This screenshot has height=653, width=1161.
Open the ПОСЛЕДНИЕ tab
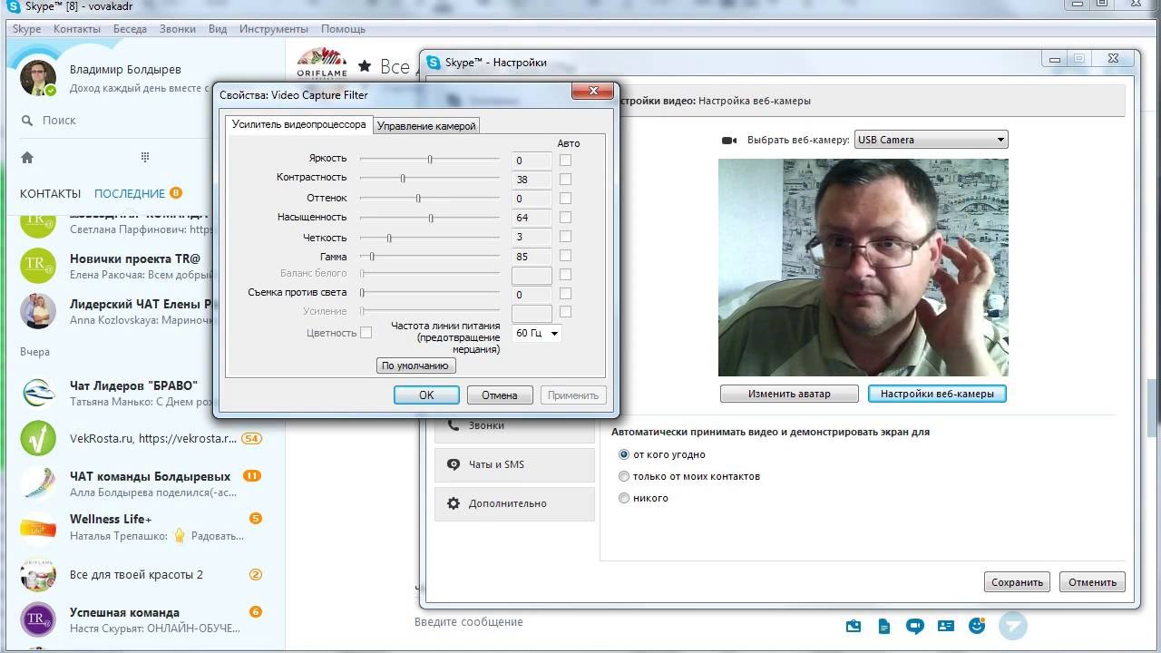click(130, 193)
